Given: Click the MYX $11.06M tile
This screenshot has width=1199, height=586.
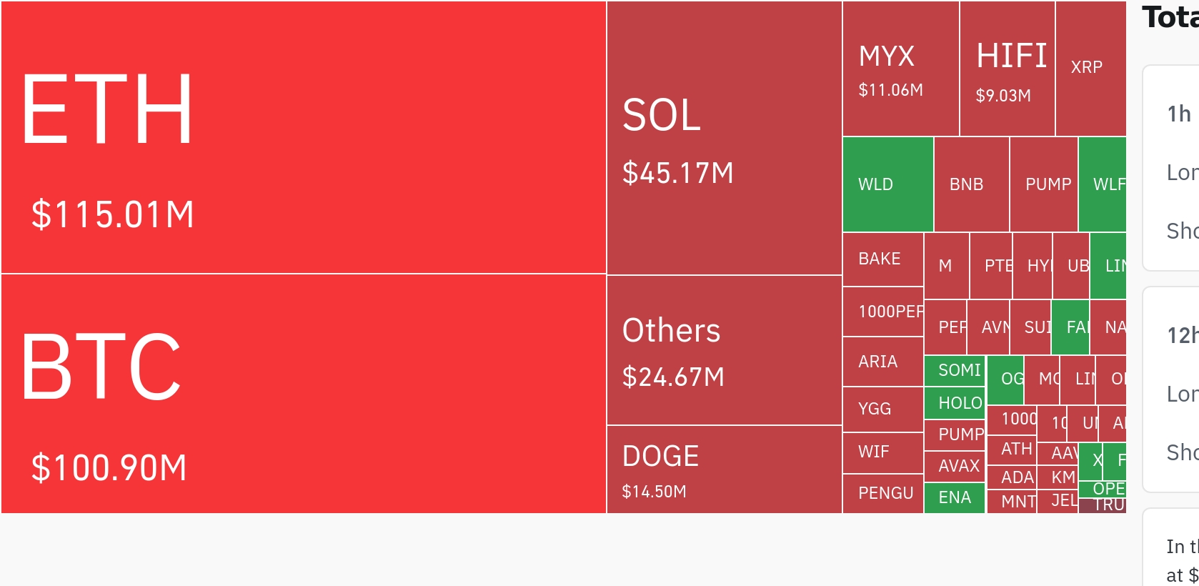Looking at the screenshot, I should (x=900, y=69).
